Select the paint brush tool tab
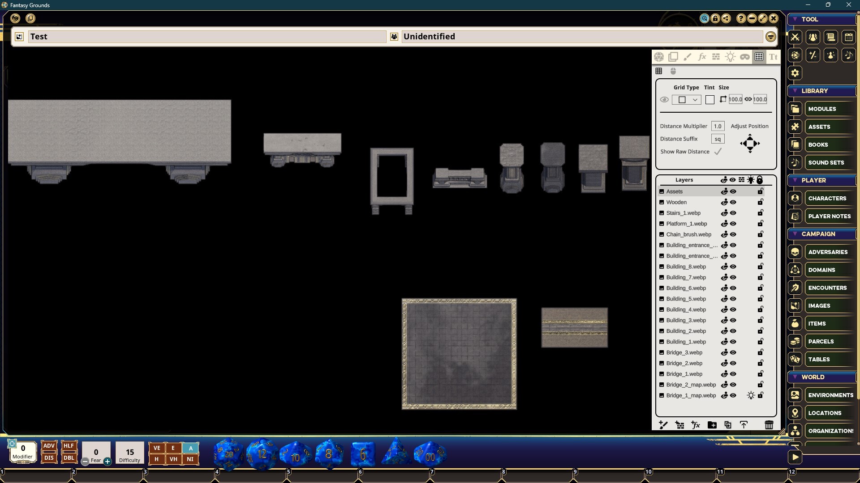This screenshot has width=860, height=483. coord(687,57)
